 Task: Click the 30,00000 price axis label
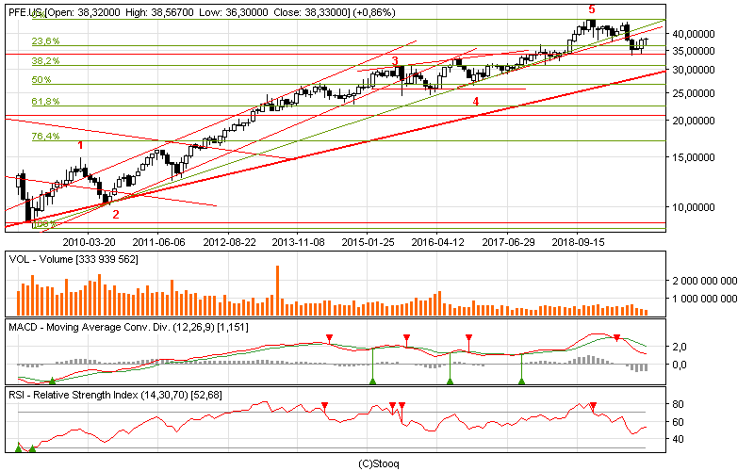pyautogui.click(x=694, y=70)
